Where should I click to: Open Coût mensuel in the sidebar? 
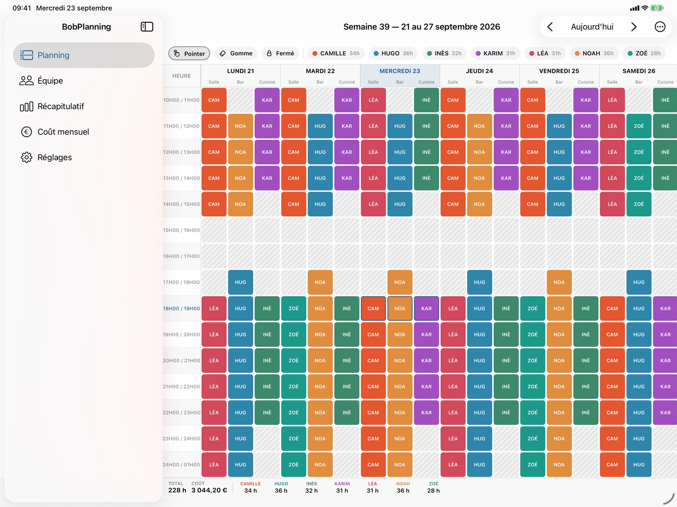84,132
